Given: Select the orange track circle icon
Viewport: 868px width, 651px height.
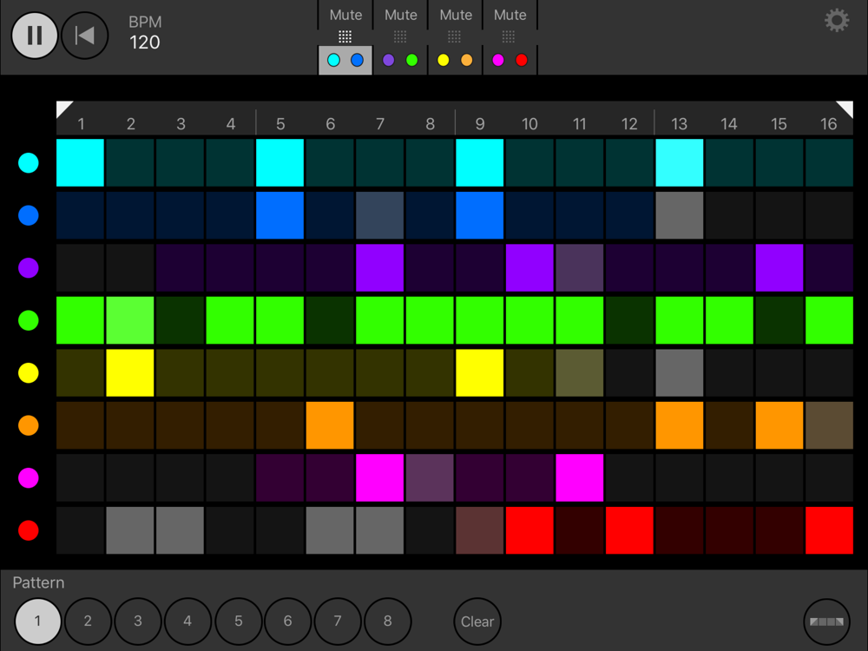Looking at the screenshot, I should coord(29,425).
